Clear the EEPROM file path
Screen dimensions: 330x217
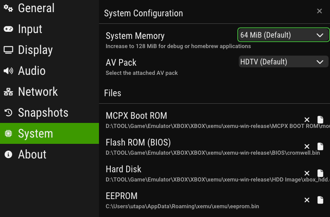[307, 200]
